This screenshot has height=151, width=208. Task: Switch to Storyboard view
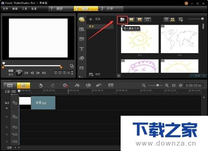click(10, 85)
